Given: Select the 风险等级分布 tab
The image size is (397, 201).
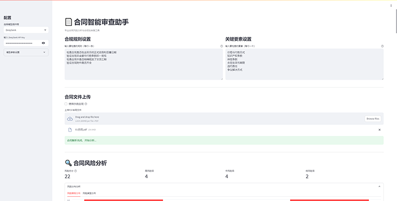Looking at the screenshot, I should click(x=74, y=193).
